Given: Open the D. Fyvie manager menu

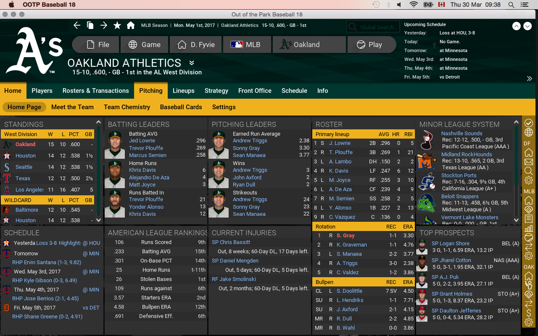Looking at the screenshot, I should coord(196,45).
